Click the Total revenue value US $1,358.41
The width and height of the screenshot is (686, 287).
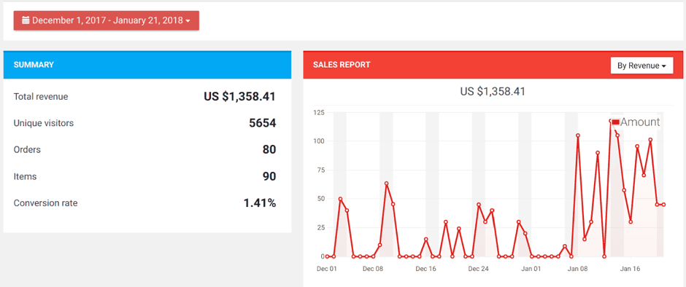tap(240, 97)
